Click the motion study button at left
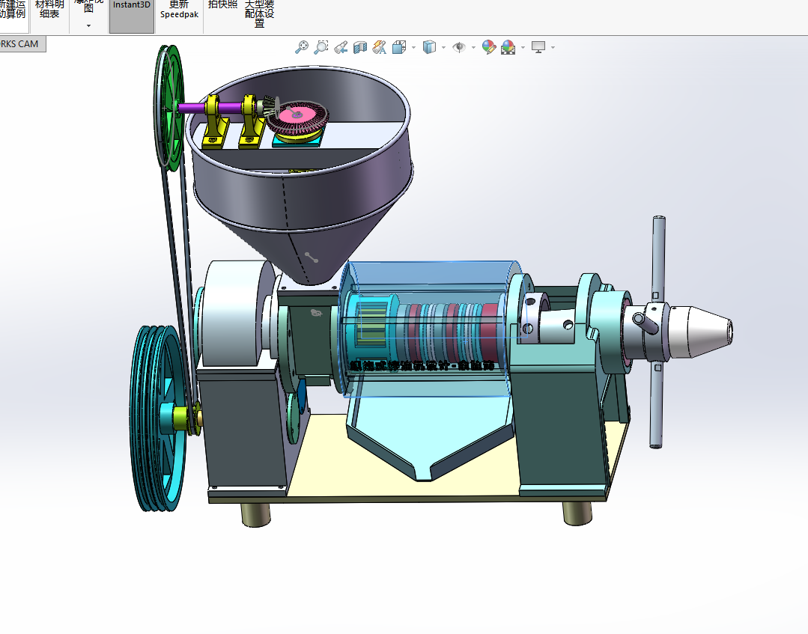Screen dimensions: 808x634 [x=13, y=16]
